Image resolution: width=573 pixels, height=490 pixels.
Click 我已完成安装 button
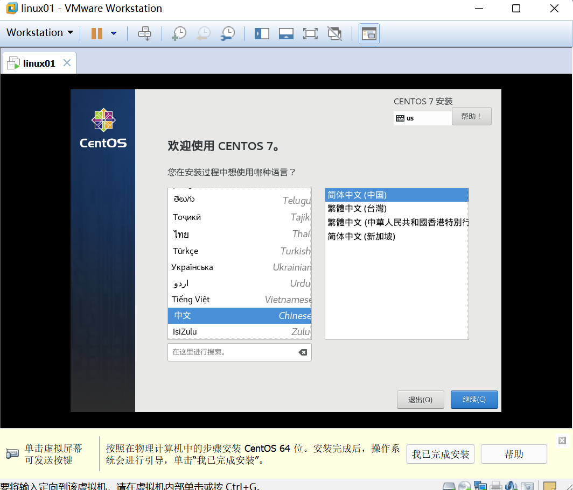pos(441,455)
